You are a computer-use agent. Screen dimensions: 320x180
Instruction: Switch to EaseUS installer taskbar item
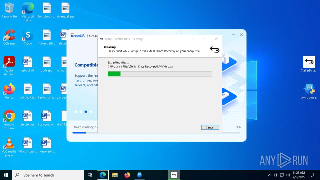point(139,175)
